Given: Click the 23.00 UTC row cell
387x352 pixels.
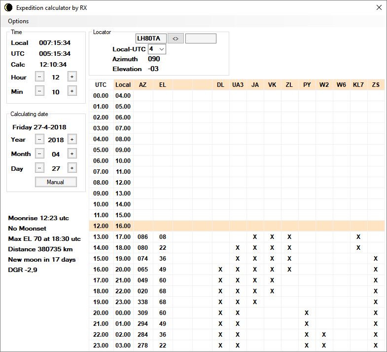Looking at the screenshot, I should point(101,346).
